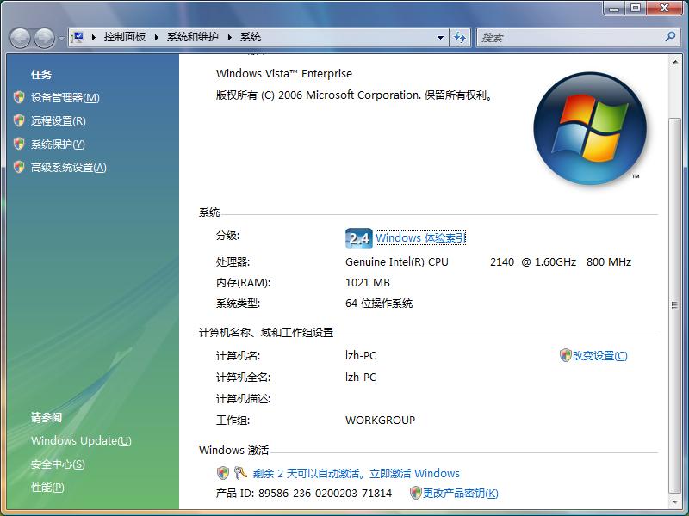Click shield icon beside 远程设置

[19, 120]
